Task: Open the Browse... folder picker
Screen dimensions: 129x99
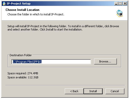Action: coord(105,61)
